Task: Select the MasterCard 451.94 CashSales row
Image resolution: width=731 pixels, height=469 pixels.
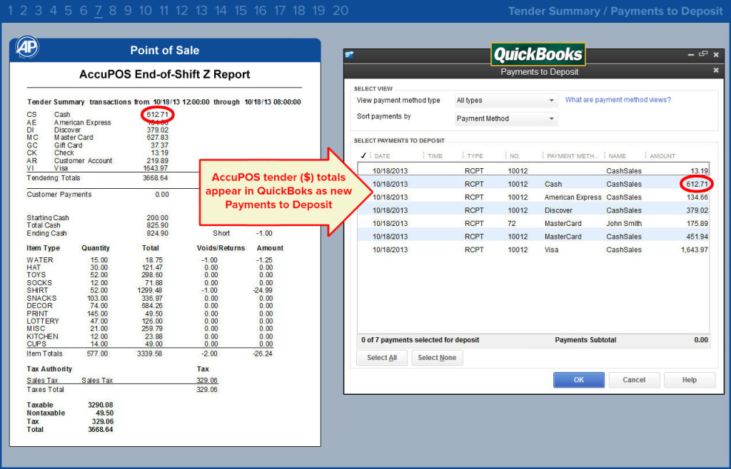Action: [x=533, y=237]
